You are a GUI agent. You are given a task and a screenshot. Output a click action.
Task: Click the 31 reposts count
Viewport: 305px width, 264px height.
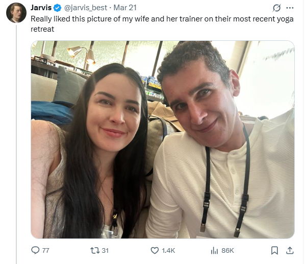coord(105,250)
